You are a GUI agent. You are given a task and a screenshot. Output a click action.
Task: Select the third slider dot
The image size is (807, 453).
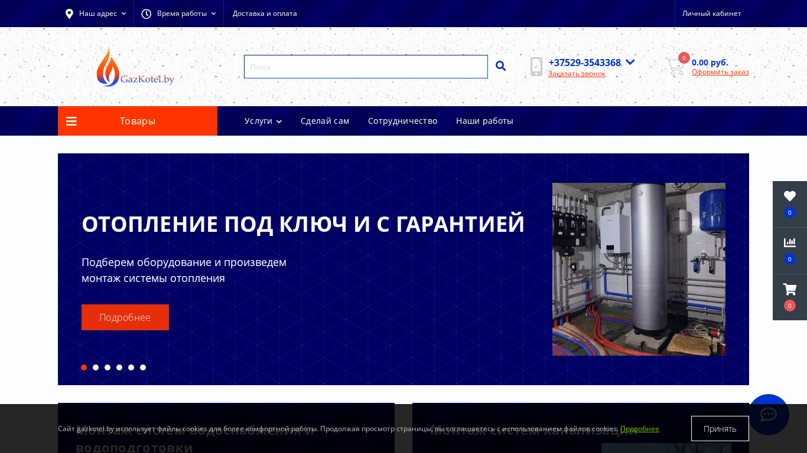click(108, 367)
